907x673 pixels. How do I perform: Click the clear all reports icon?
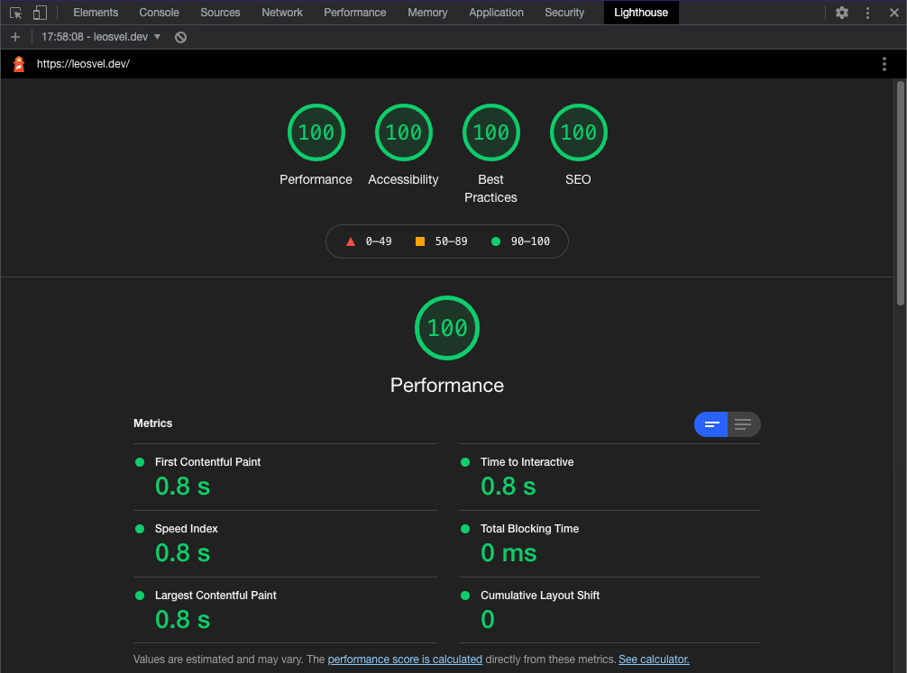(x=180, y=37)
